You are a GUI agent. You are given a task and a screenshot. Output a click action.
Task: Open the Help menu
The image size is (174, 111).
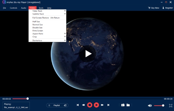pyautogui.click(x=49, y=8)
